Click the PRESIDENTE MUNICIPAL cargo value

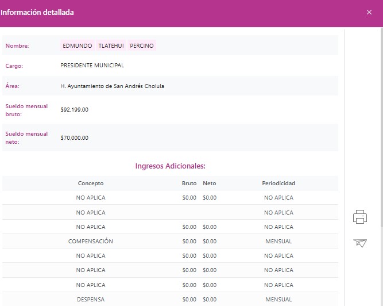coord(92,66)
